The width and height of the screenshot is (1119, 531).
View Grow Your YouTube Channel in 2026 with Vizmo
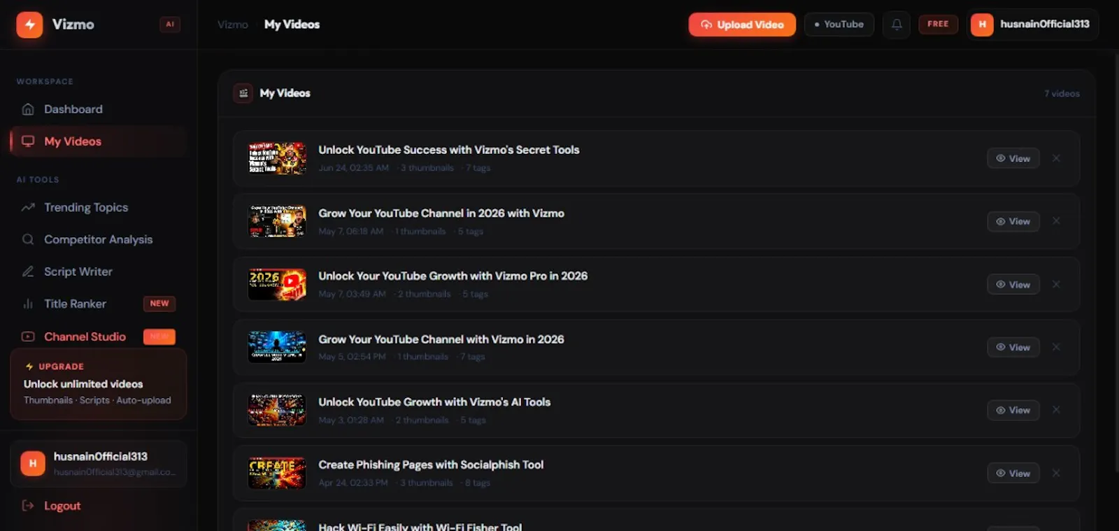(x=1013, y=222)
